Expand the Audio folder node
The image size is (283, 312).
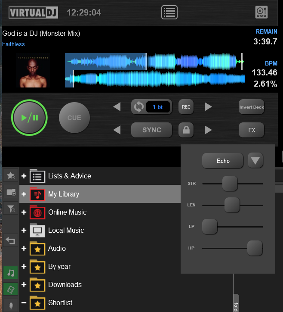[24, 248]
